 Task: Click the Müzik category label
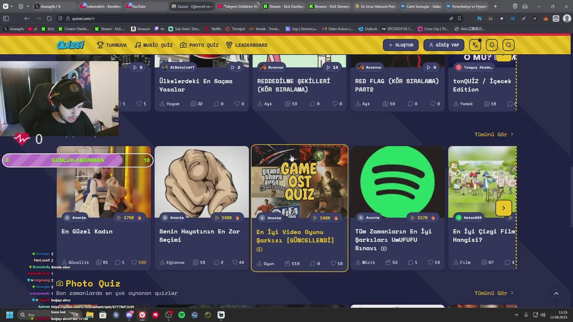(365, 262)
